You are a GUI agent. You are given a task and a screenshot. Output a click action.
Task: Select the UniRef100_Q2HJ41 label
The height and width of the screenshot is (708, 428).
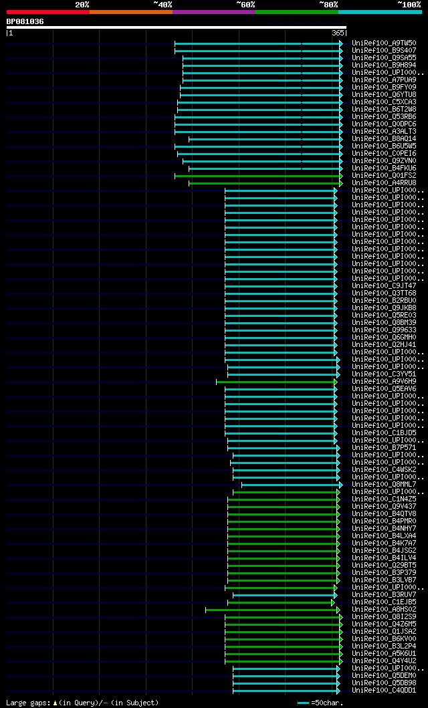[385, 345]
